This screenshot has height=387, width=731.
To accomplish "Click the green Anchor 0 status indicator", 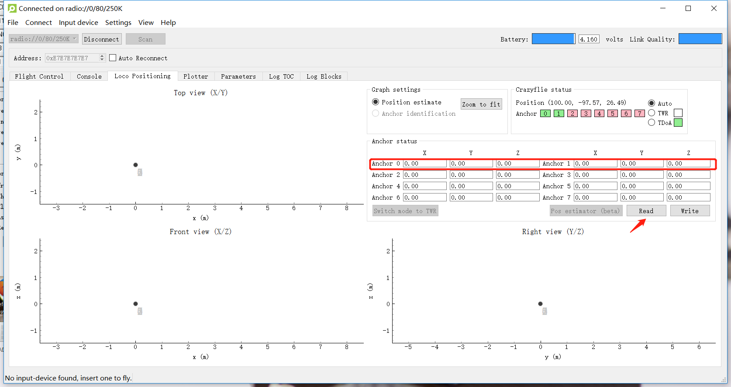I will coord(545,114).
